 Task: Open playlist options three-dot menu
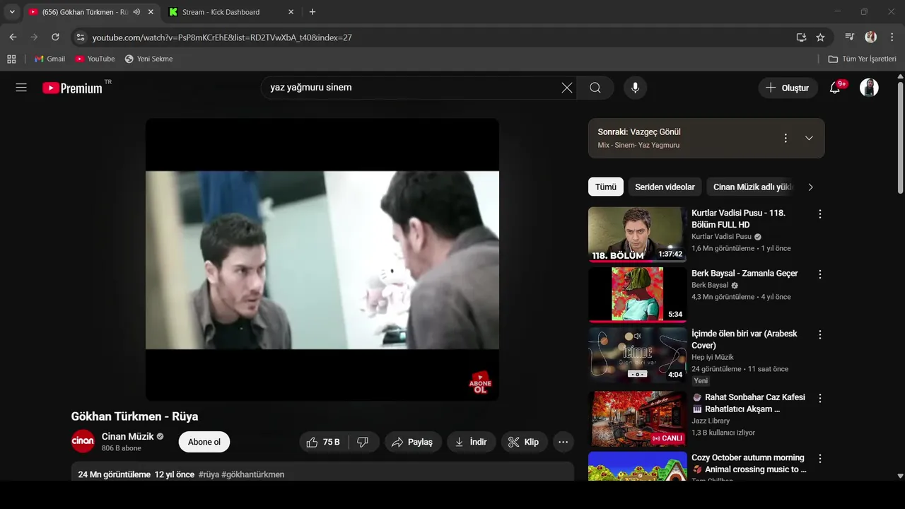[x=785, y=138]
